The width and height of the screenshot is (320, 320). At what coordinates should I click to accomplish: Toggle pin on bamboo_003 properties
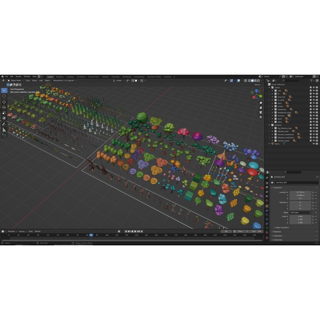pyautogui.click(x=317, y=177)
